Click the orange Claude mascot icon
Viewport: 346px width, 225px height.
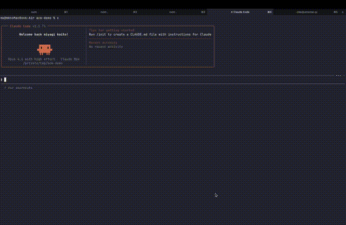click(x=45, y=49)
